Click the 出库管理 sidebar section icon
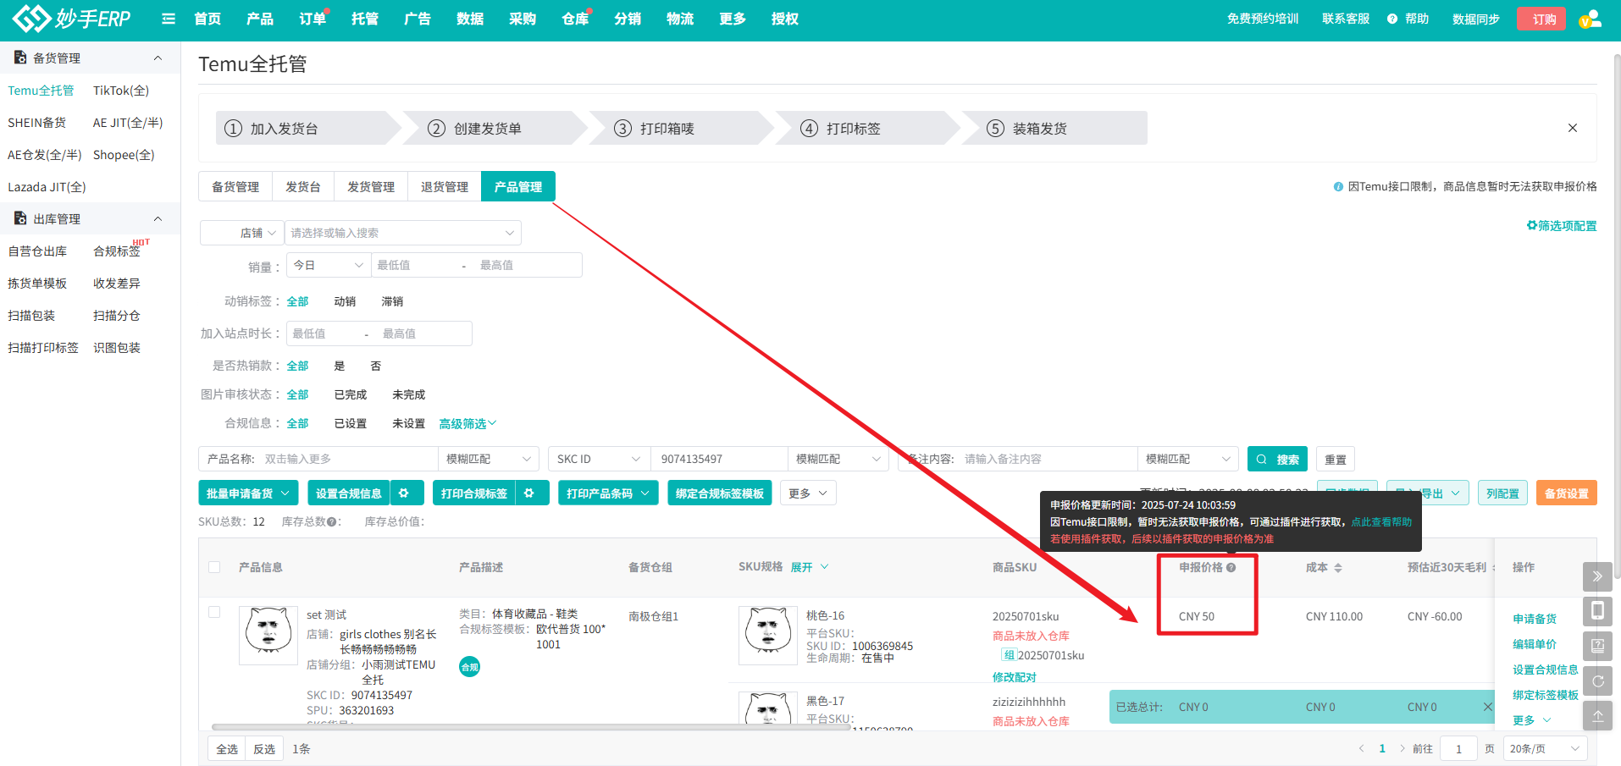The image size is (1621, 766). click(x=20, y=218)
